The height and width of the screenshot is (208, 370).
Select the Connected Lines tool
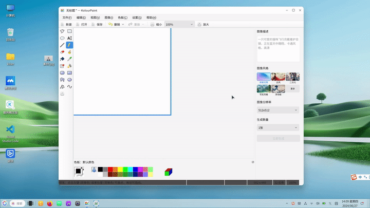point(62,87)
